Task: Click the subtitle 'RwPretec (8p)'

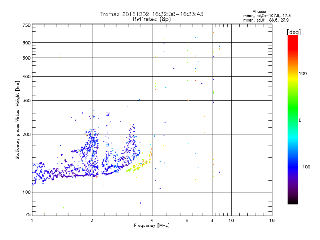Action: [x=152, y=19]
